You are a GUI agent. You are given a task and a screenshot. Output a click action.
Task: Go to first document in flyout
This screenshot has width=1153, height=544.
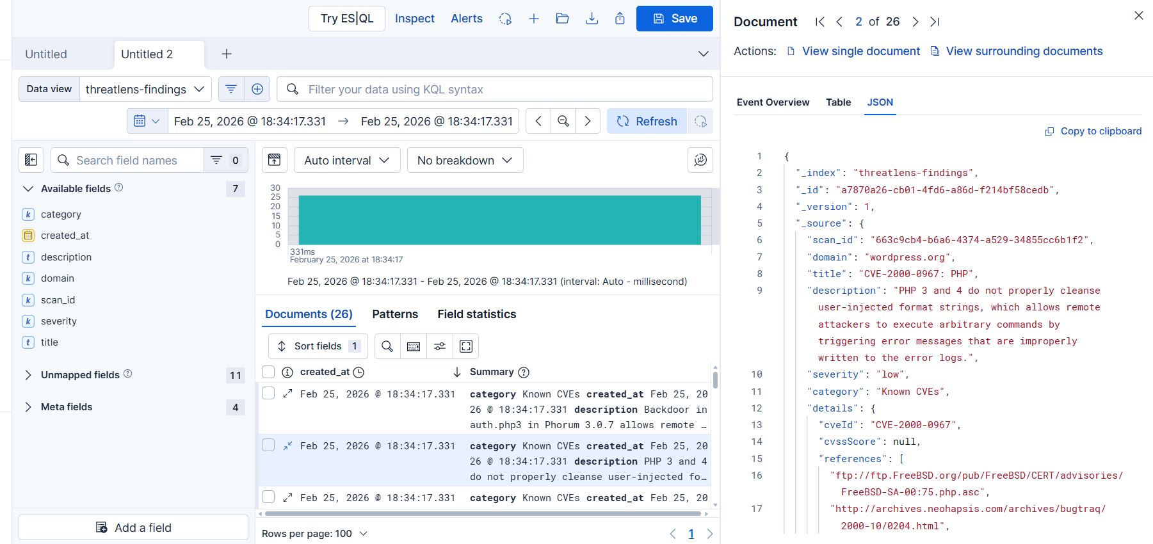click(819, 22)
